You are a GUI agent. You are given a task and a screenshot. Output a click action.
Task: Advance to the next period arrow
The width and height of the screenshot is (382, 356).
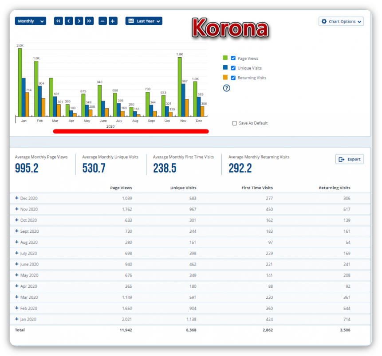(x=79, y=21)
